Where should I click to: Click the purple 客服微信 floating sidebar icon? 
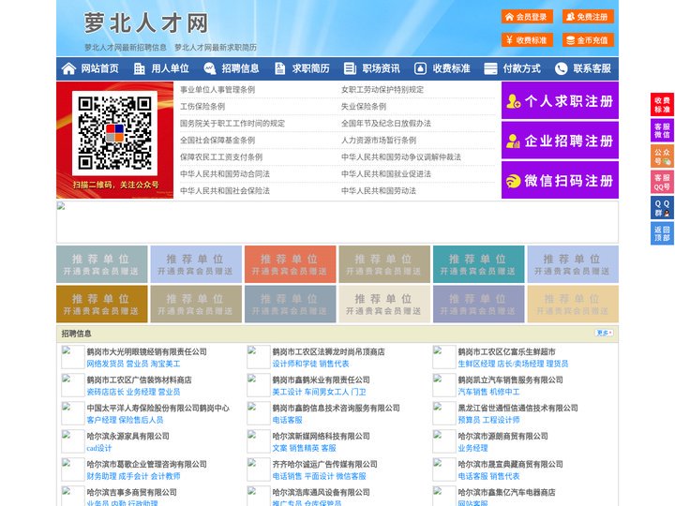(662, 130)
